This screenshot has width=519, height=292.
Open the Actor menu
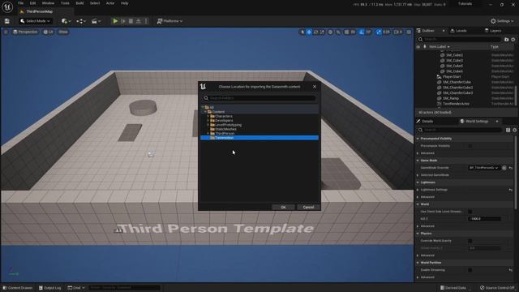pyautogui.click(x=110, y=3)
